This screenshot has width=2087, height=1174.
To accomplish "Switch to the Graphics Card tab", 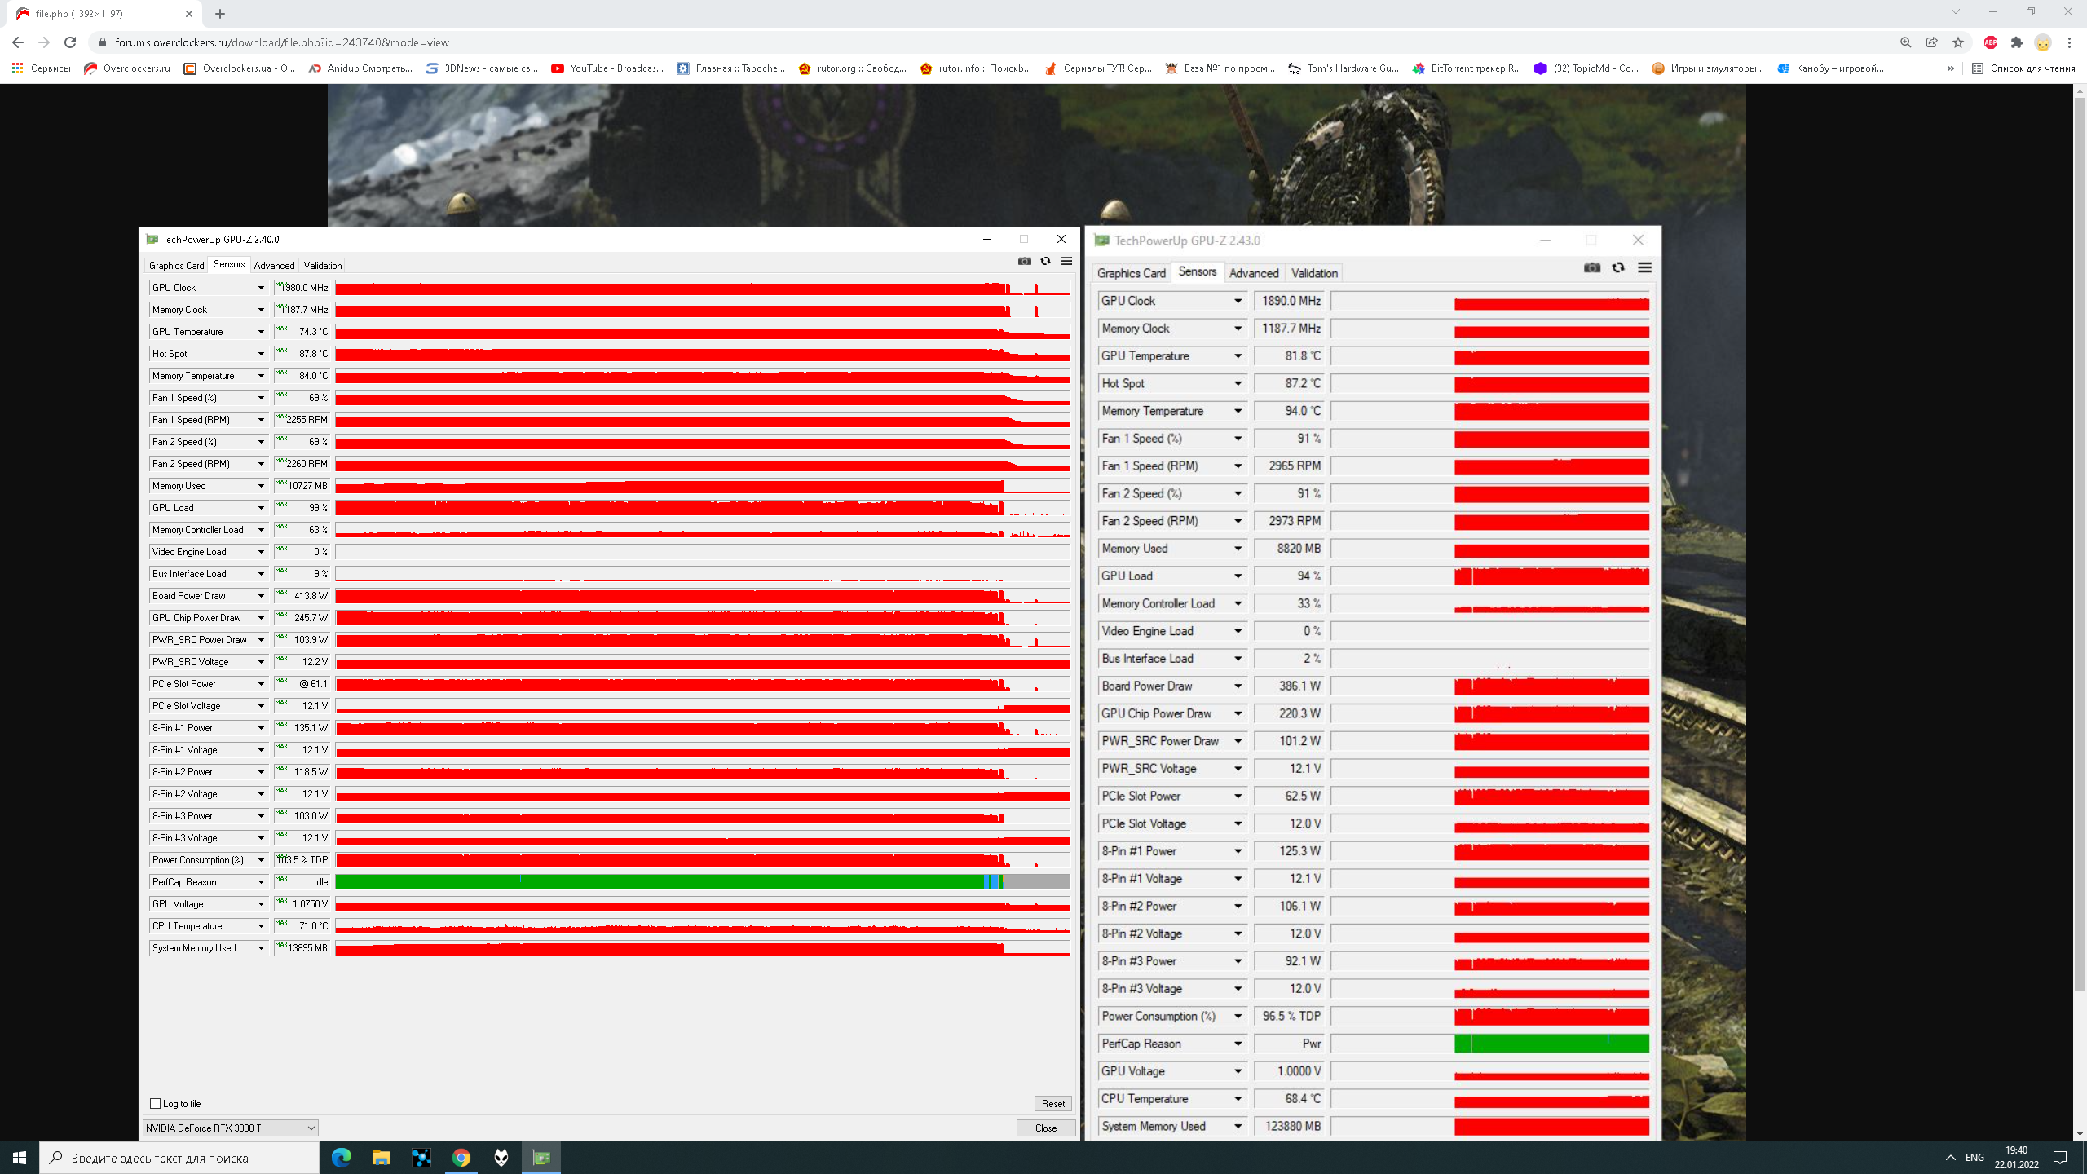I will [176, 266].
